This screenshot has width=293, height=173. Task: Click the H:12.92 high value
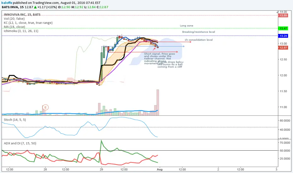78,7
